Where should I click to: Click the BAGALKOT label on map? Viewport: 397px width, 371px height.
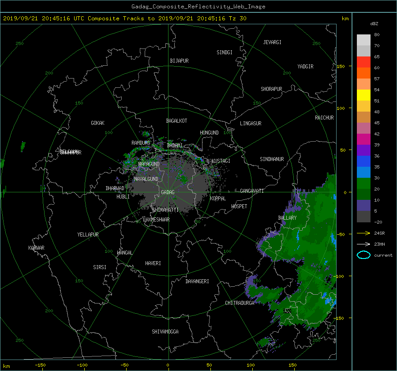[176, 121]
